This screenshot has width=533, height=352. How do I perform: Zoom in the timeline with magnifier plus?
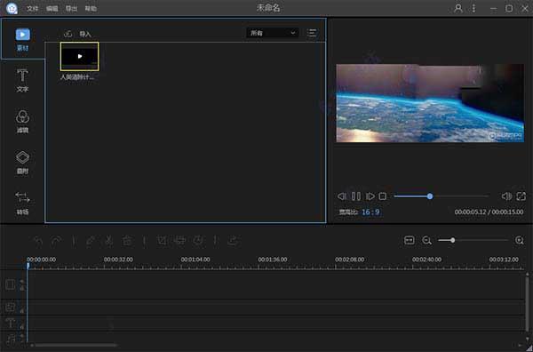coord(520,240)
